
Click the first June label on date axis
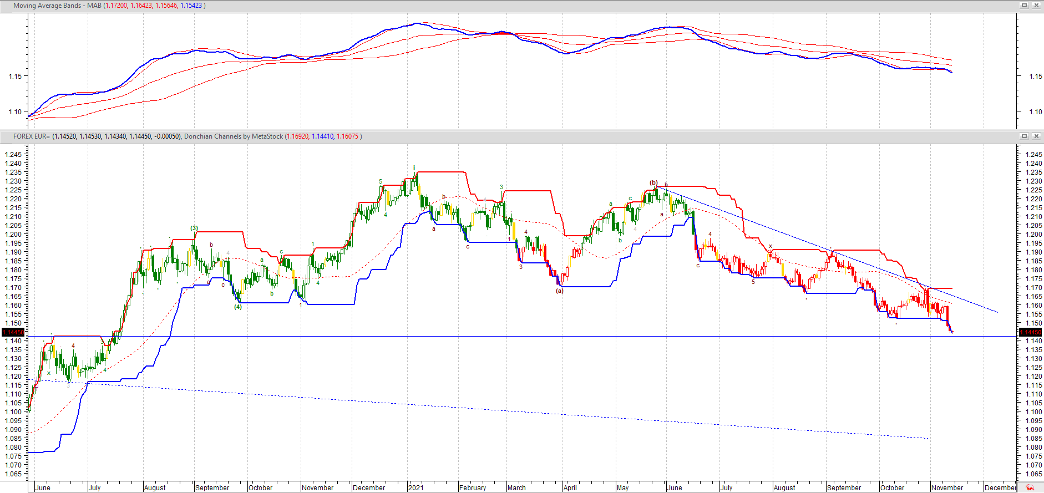click(x=43, y=488)
